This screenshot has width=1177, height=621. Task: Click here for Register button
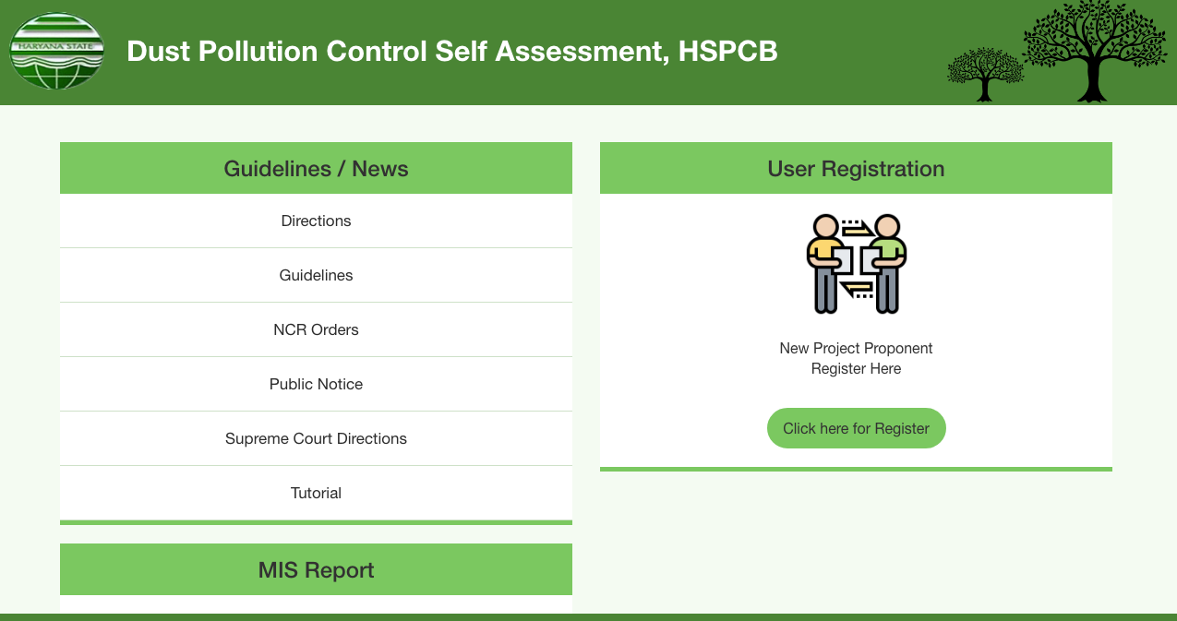[856, 428]
